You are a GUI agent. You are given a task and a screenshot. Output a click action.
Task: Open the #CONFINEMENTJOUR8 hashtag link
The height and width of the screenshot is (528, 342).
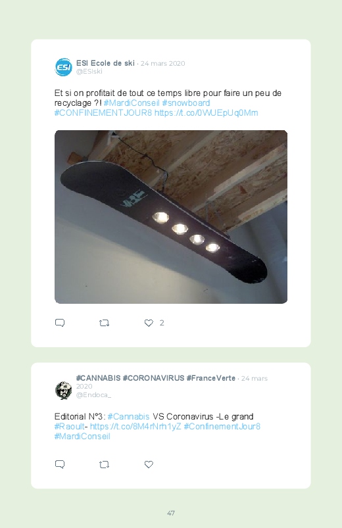tap(103, 112)
